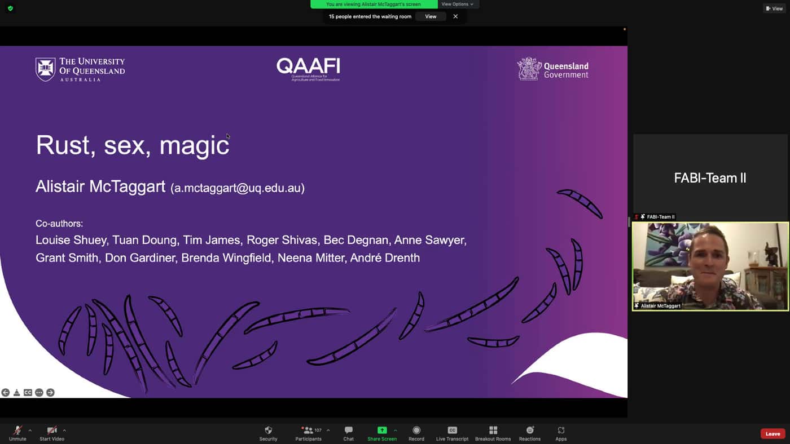Image resolution: width=790 pixels, height=444 pixels.
Task: Open the Chat panel
Action: 349,433
